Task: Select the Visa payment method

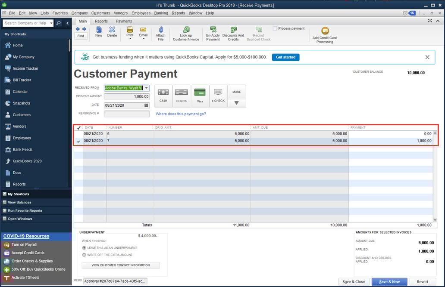Action: point(200,94)
